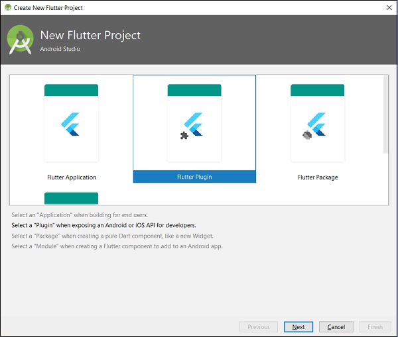Image resolution: width=398 pixels, height=337 pixels.
Task: Click the disabled Finish button
Action: pyautogui.click(x=375, y=327)
